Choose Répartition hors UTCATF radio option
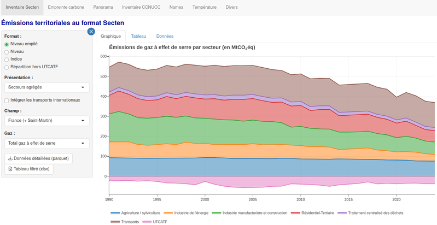Image resolution: width=437 pixels, height=225 pixels. [7, 67]
